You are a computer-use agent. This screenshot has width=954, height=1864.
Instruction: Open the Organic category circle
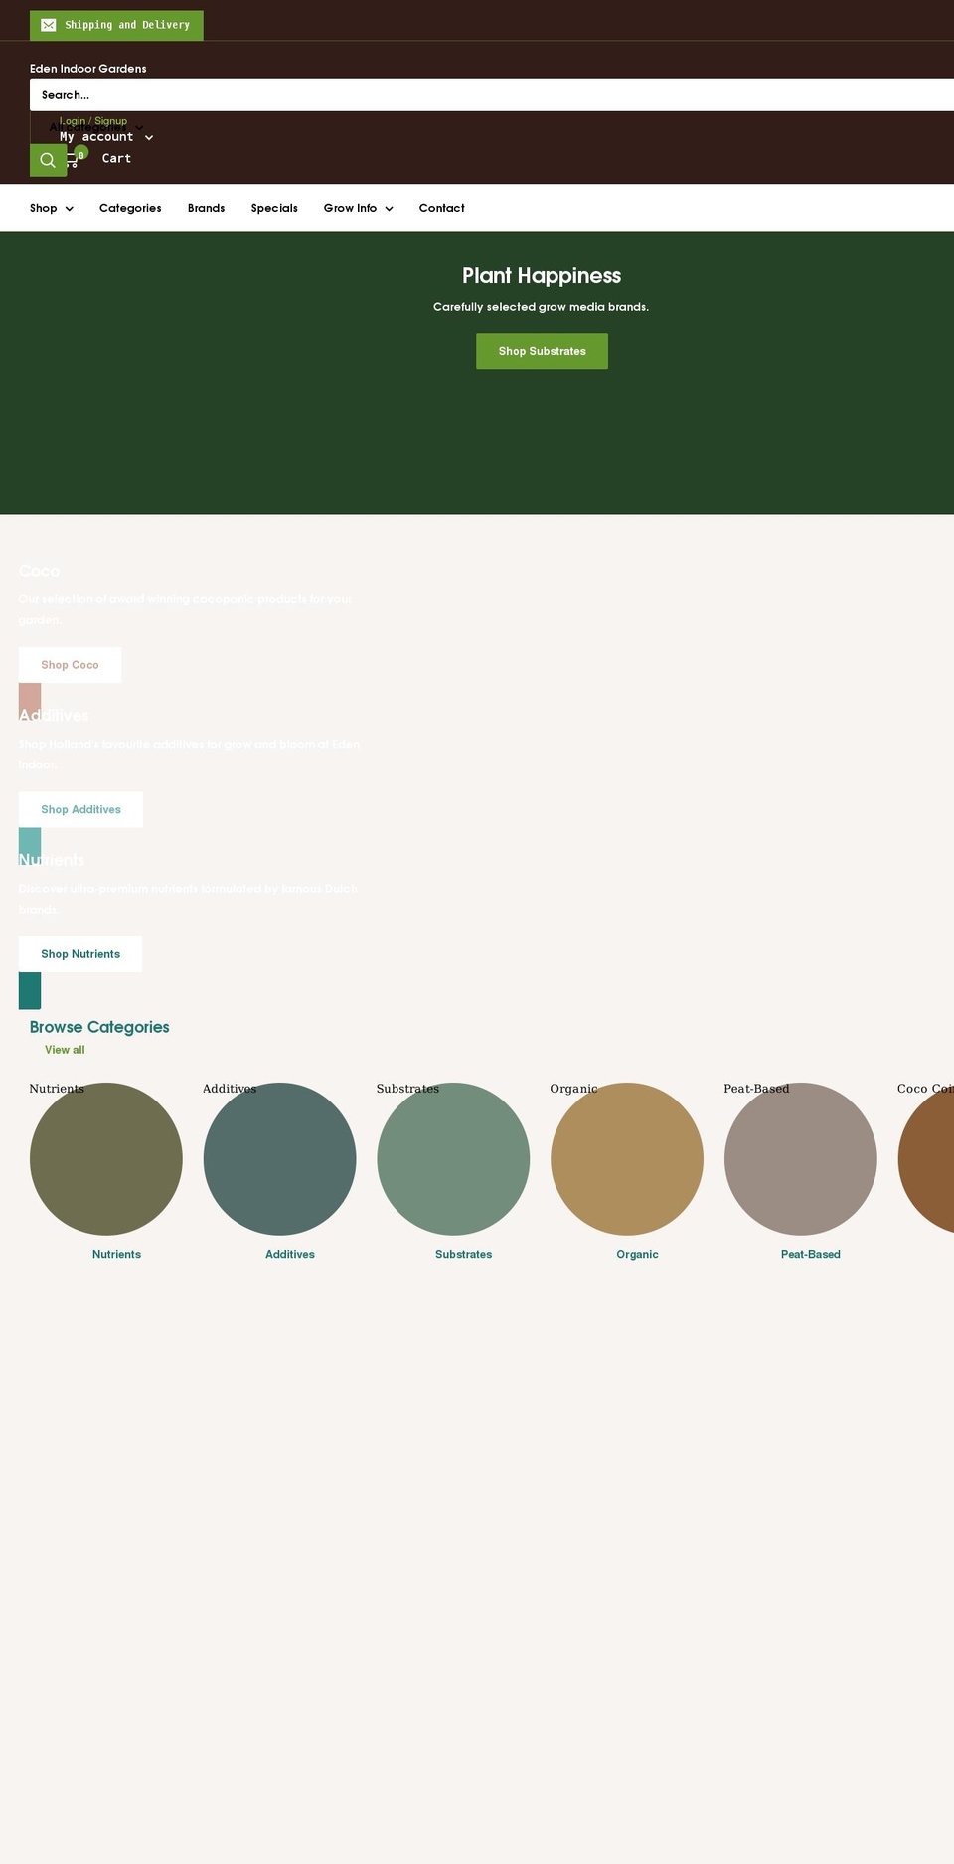[627, 1159]
